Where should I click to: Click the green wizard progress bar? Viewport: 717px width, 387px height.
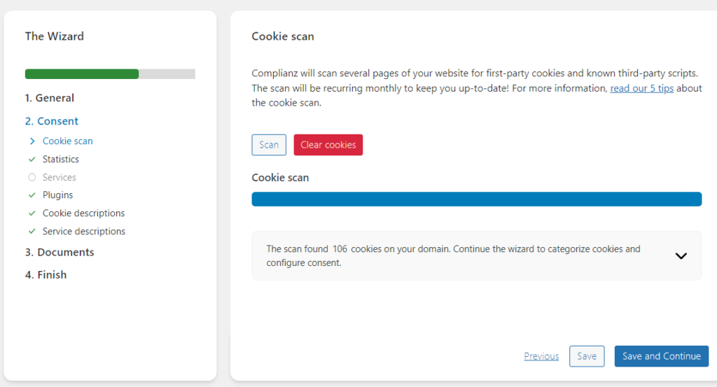82,74
